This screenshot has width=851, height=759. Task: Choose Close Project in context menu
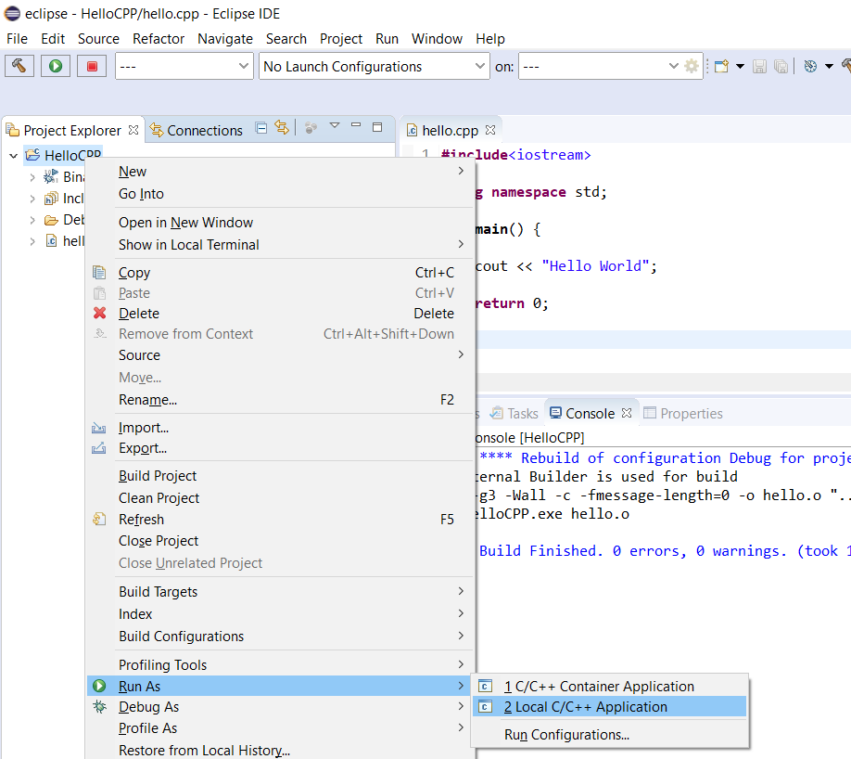tap(280, 541)
